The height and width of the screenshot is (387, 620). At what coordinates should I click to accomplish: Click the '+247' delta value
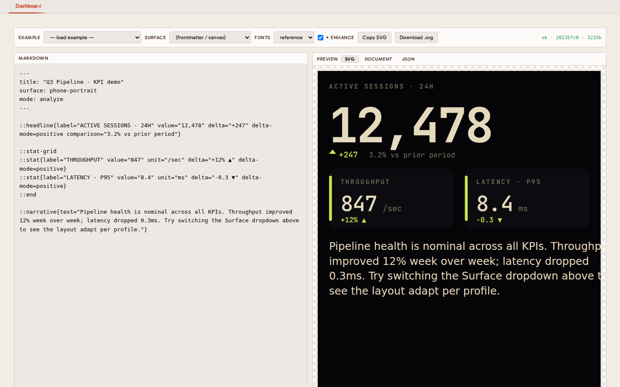click(x=348, y=155)
